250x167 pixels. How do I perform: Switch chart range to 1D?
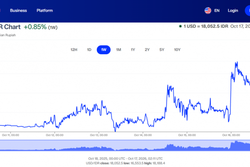click(89, 50)
